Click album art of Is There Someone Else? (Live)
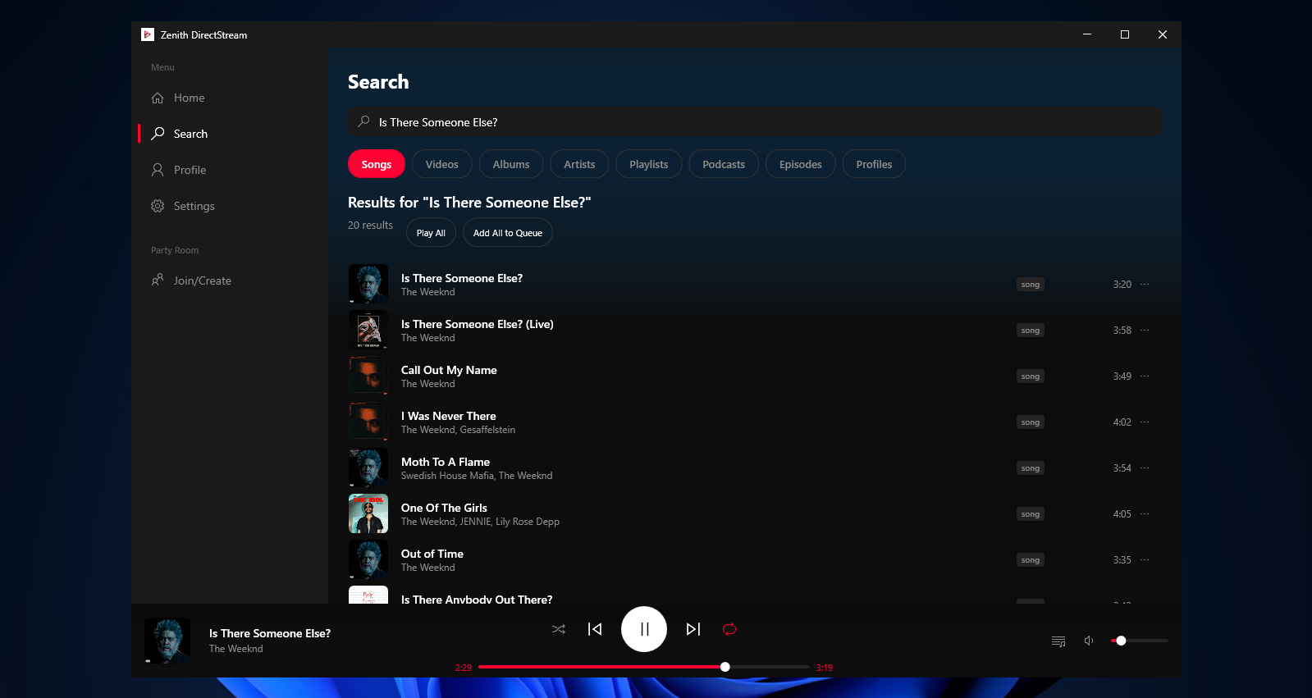The height and width of the screenshot is (698, 1312). 368,330
